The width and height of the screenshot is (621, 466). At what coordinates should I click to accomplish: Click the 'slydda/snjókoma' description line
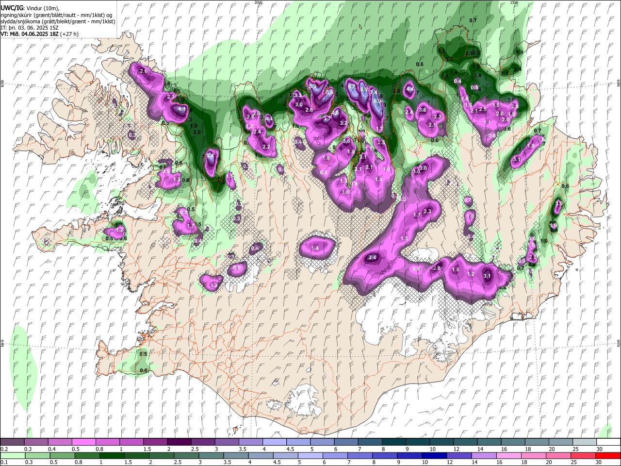click(x=58, y=21)
